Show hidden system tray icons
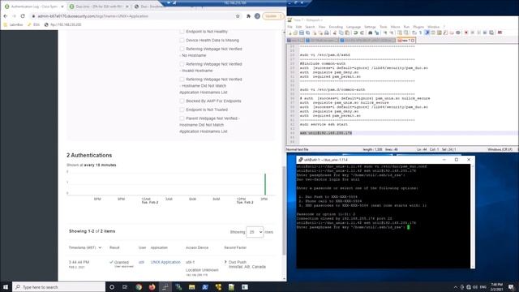The height and width of the screenshot is (292, 519). pos(456,287)
